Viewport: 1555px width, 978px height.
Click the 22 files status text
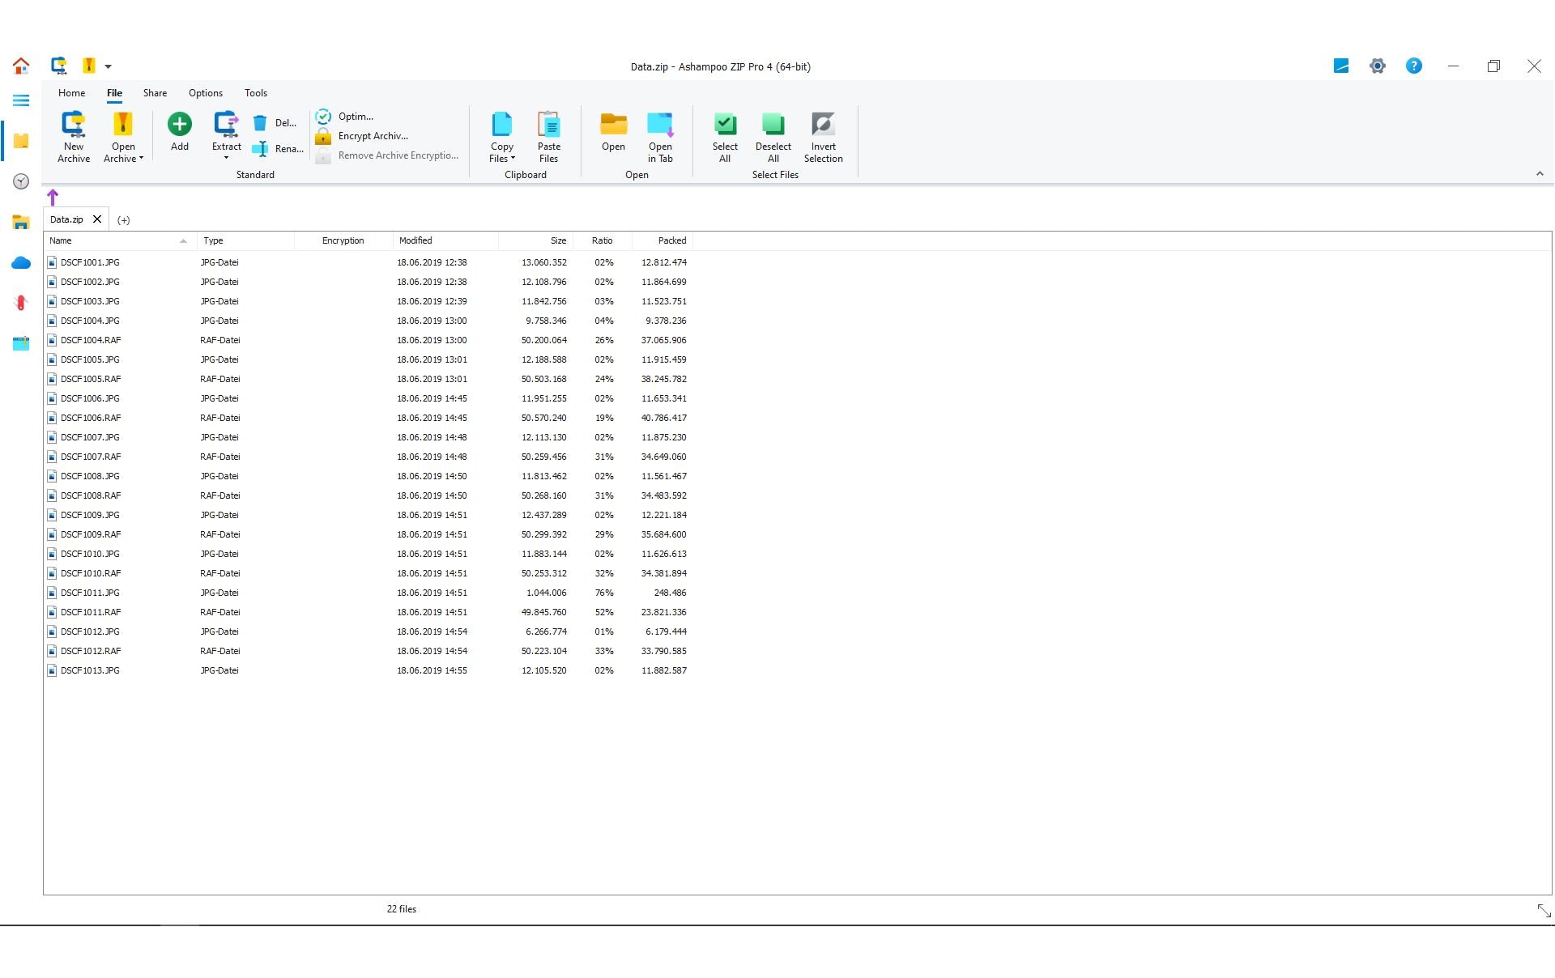pyautogui.click(x=402, y=909)
